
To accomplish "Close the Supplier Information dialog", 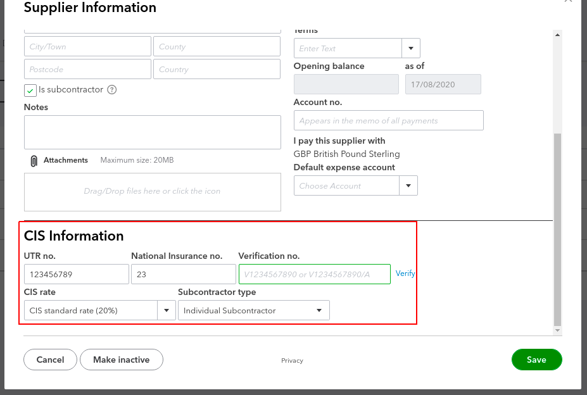I will (569, 3).
